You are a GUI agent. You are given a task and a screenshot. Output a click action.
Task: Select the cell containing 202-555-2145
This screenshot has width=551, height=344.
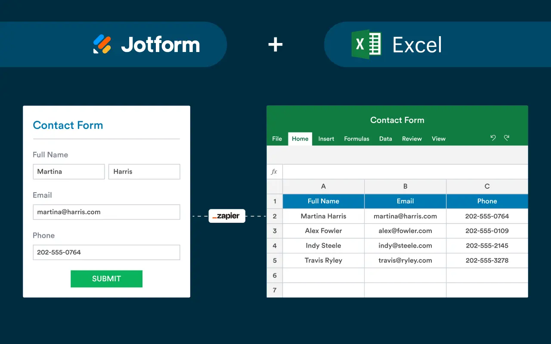coord(487,246)
